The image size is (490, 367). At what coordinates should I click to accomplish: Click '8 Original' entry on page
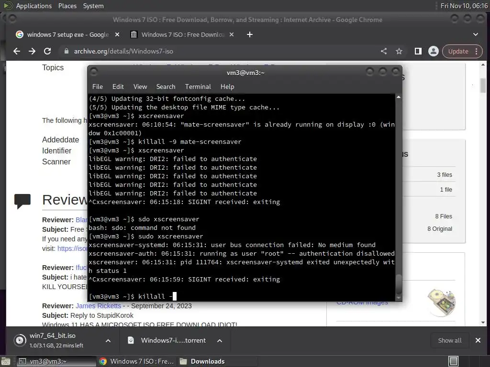coord(440,229)
